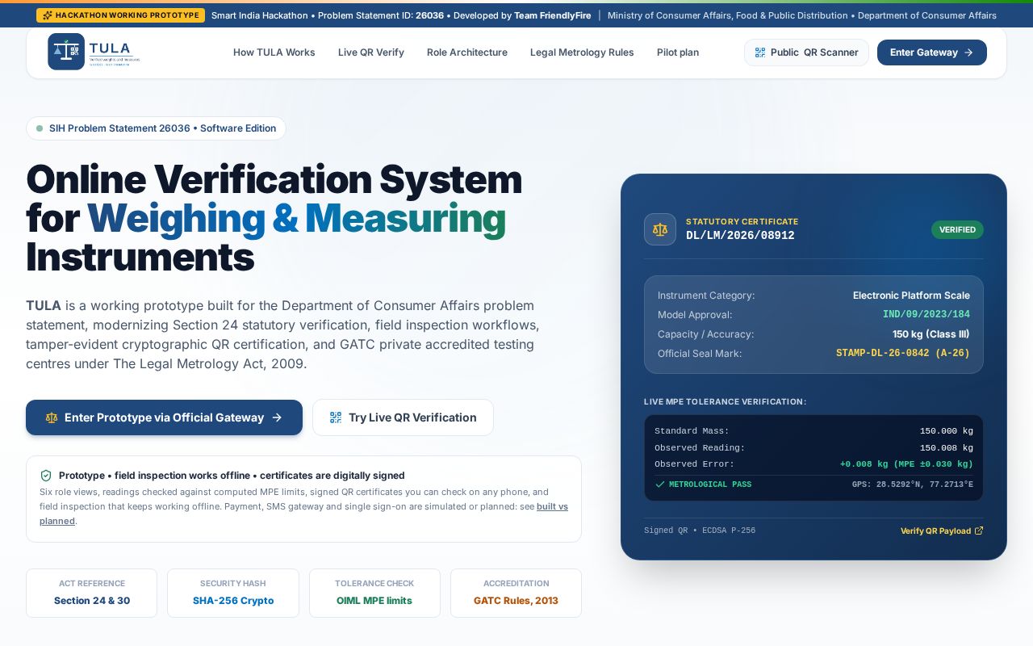Click the OIML MPE limits card
This screenshot has height=646, width=1033.
374,593
